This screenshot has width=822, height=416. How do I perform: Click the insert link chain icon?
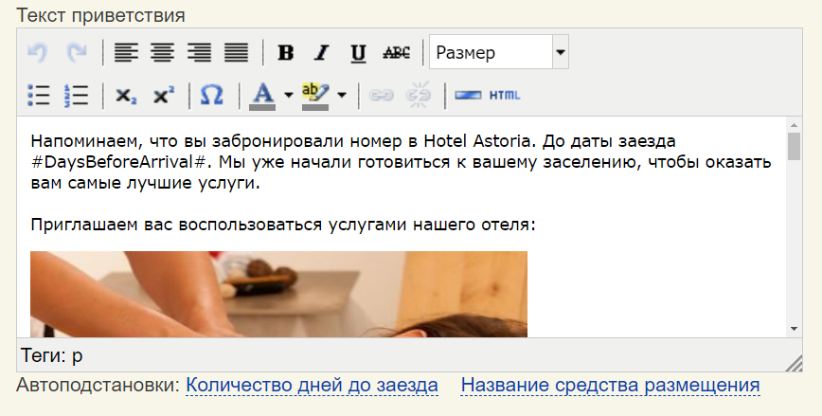381,96
